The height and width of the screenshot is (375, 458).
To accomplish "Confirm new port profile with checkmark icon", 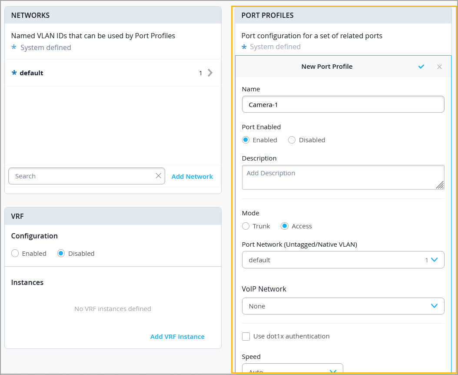I will (421, 67).
